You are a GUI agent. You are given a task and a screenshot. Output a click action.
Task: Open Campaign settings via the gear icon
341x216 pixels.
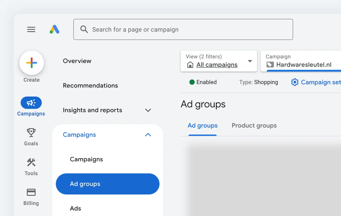(294, 82)
